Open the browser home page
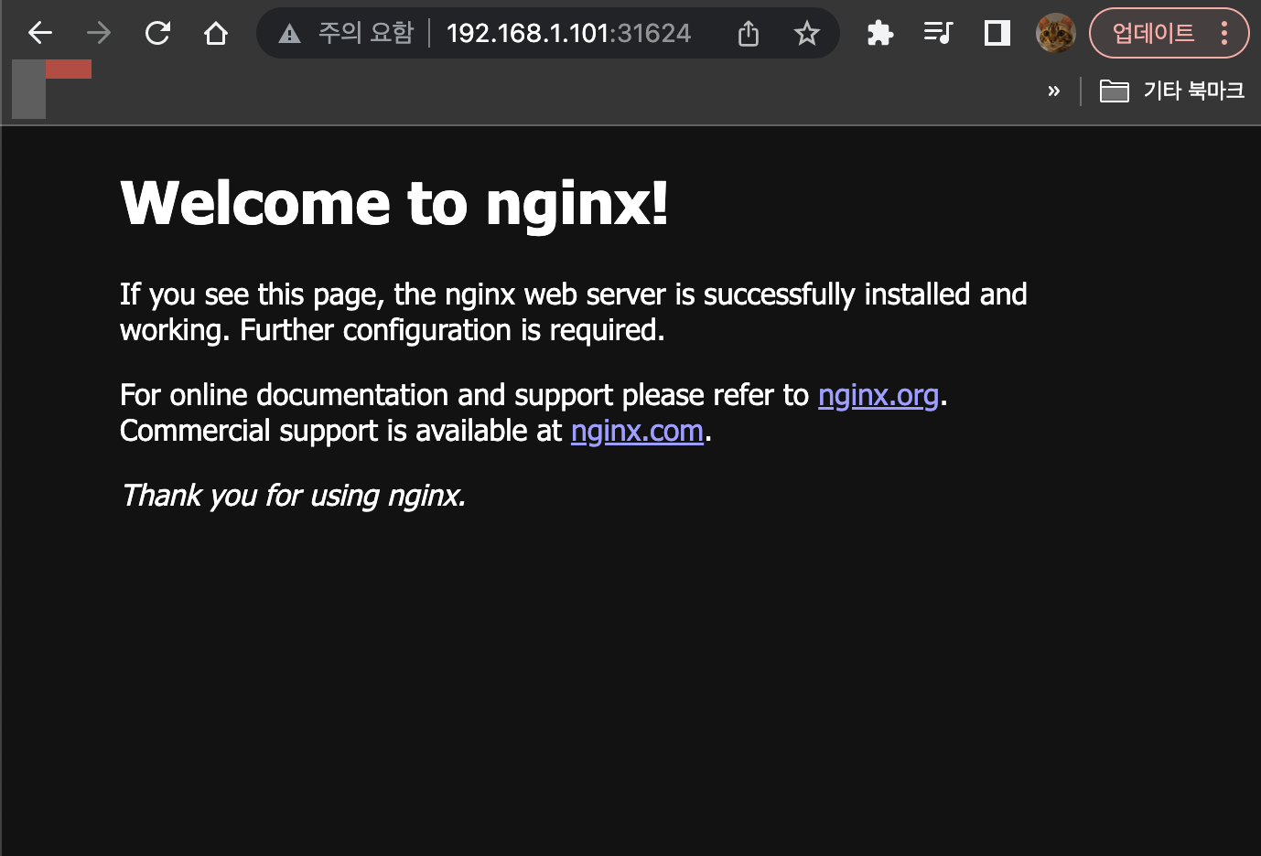The image size is (1261, 856). (216, 34)
